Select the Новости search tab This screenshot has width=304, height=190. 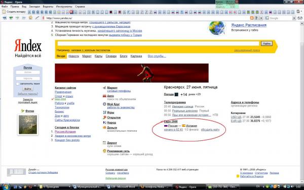point(73,56)
